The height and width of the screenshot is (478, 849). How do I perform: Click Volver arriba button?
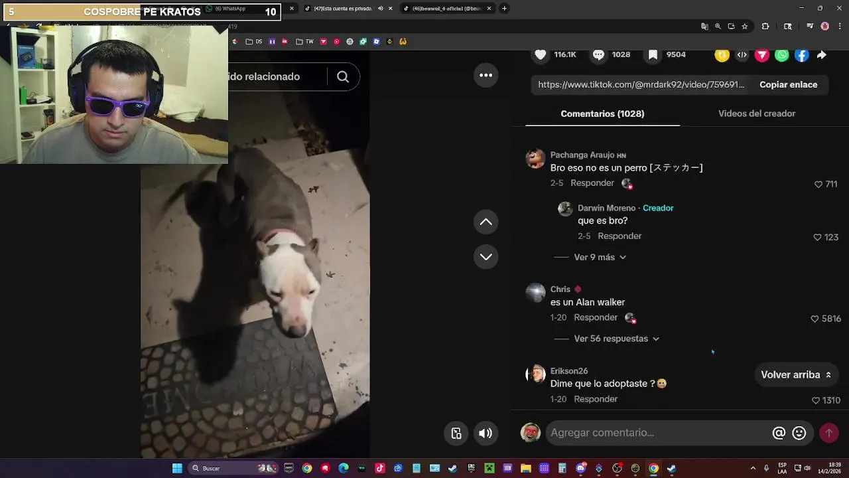(796, 374)
